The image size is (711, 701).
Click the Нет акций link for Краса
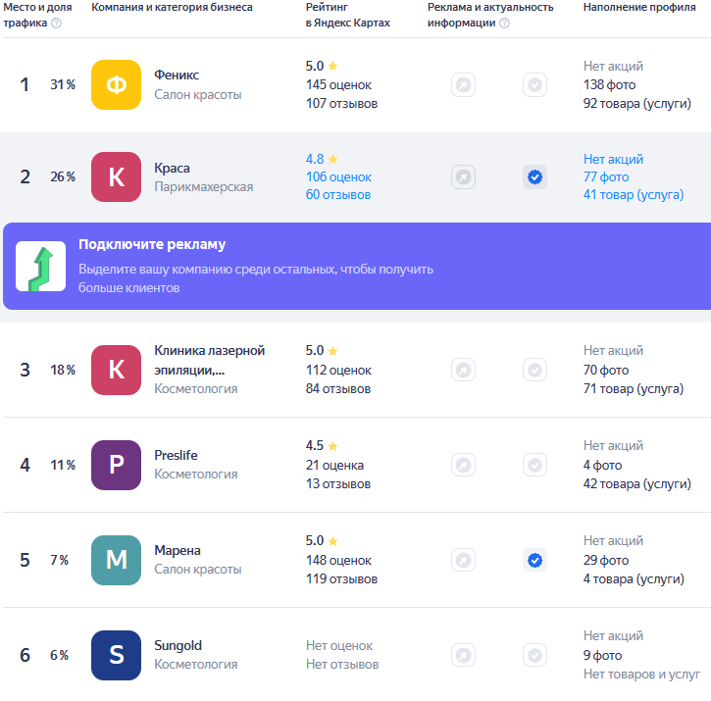click(613, 159)
